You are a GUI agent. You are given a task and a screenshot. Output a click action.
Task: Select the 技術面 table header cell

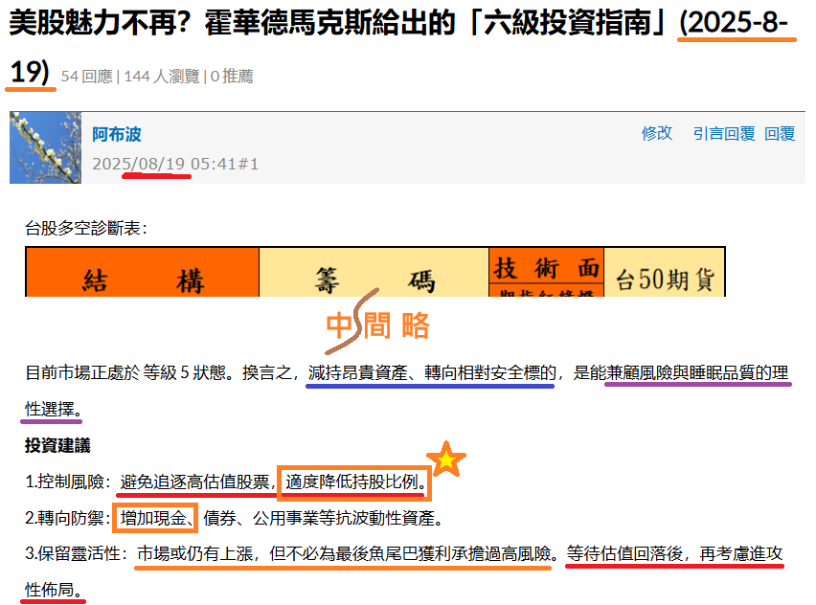tap(546, 268)
